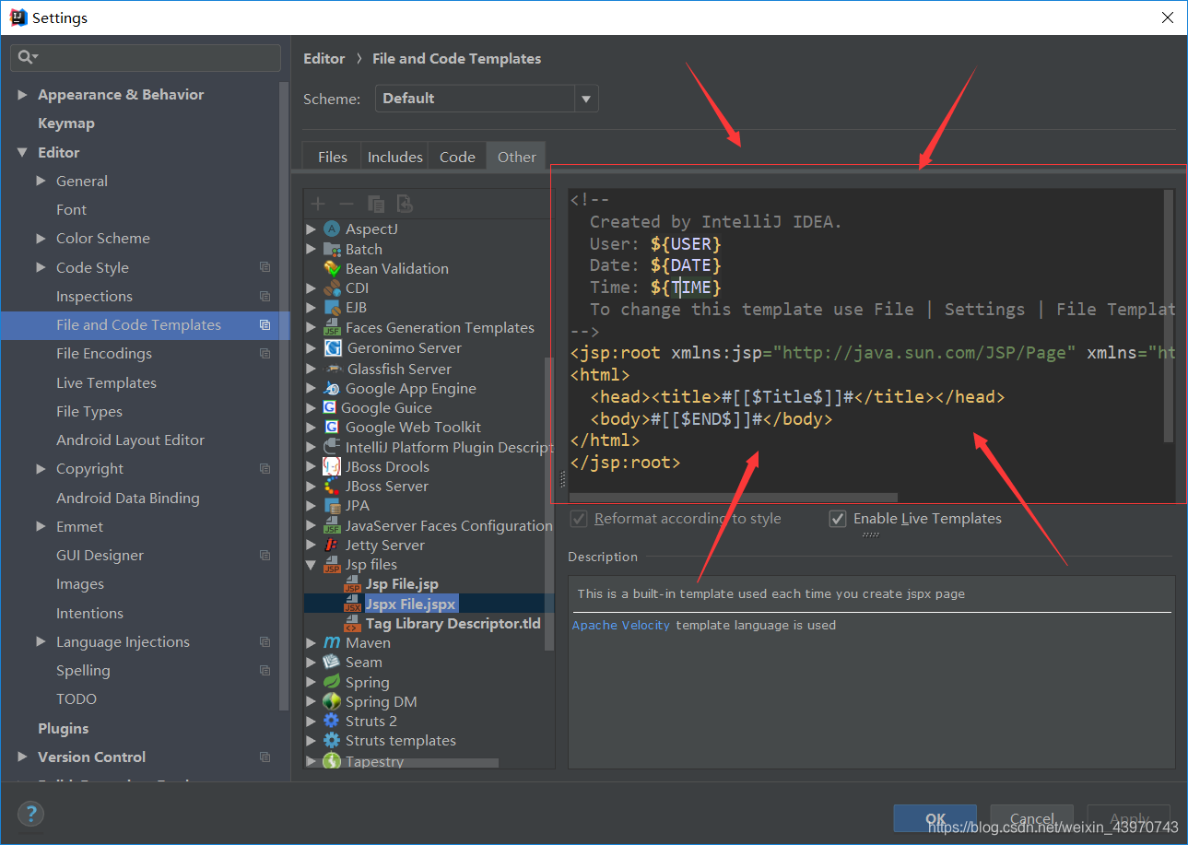Click the Bean Validation icon
This screenshot has height=845, width=1188.
[x=332, y=268]
